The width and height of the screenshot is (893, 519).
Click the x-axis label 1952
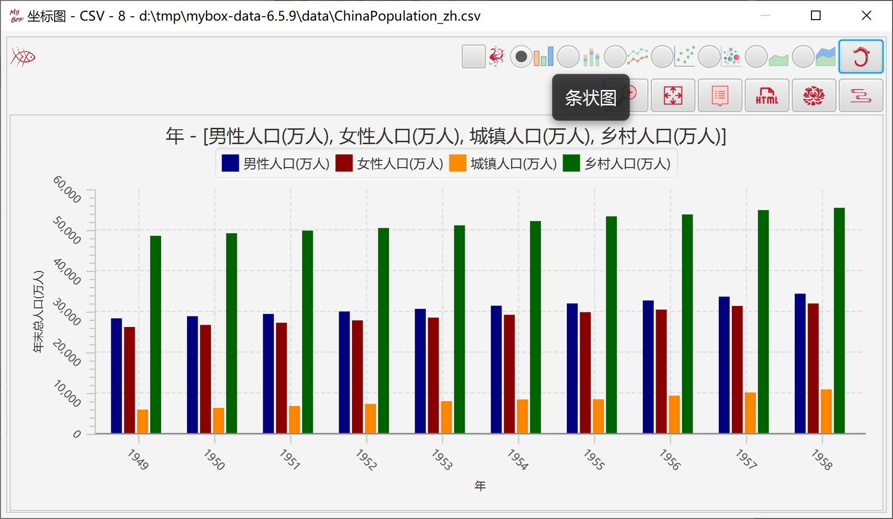[x=366, y=459]
